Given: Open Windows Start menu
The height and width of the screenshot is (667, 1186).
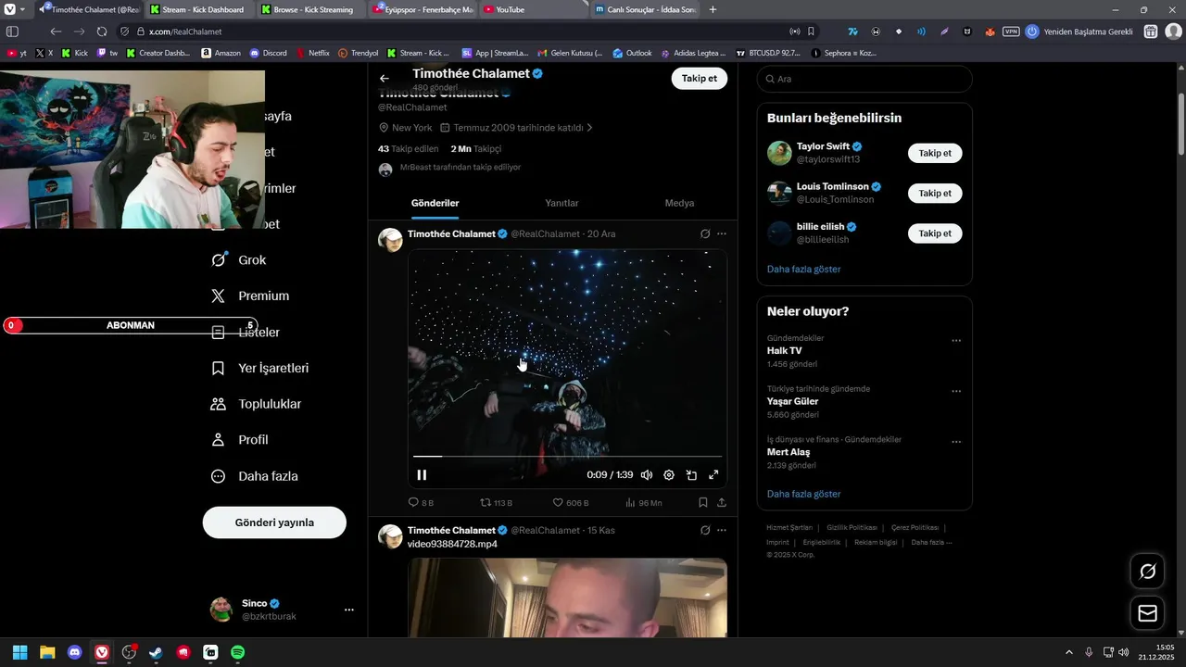Looking at the screenshot, I should pyautogui.click(x=19, y=652).
